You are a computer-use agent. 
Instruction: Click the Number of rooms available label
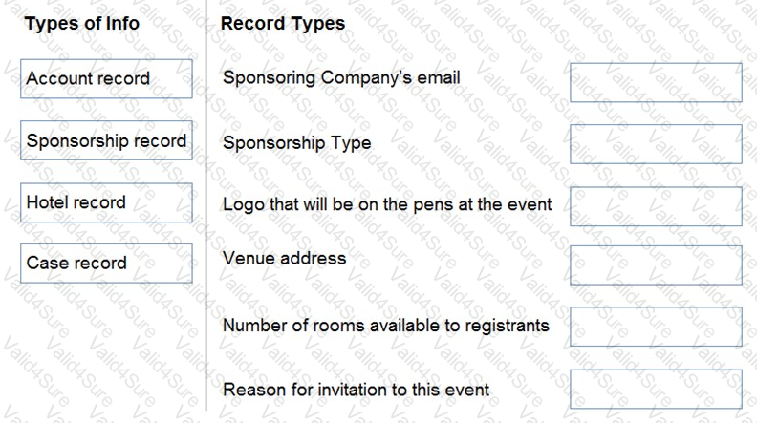386,326
